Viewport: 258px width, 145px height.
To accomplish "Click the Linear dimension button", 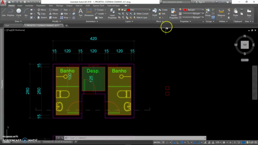I will [x=100, y=10].
